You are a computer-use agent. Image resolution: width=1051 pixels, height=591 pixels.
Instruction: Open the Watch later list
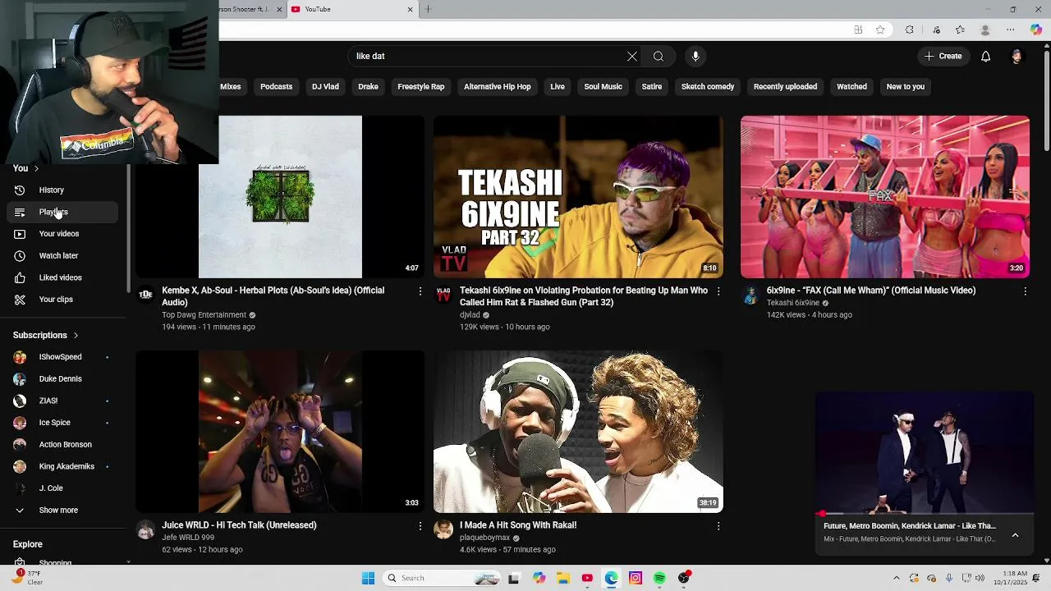pyautogui.click(x=62, y=256)
